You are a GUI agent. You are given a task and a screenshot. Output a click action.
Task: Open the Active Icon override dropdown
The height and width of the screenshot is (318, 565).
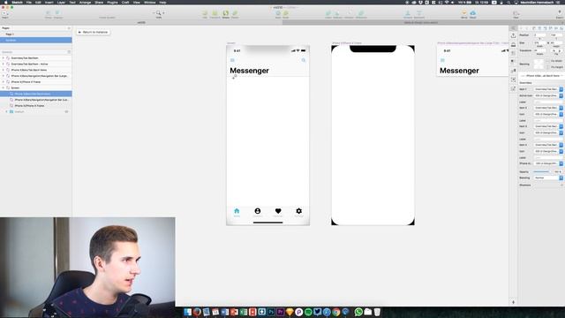click(x=548, y=95)
